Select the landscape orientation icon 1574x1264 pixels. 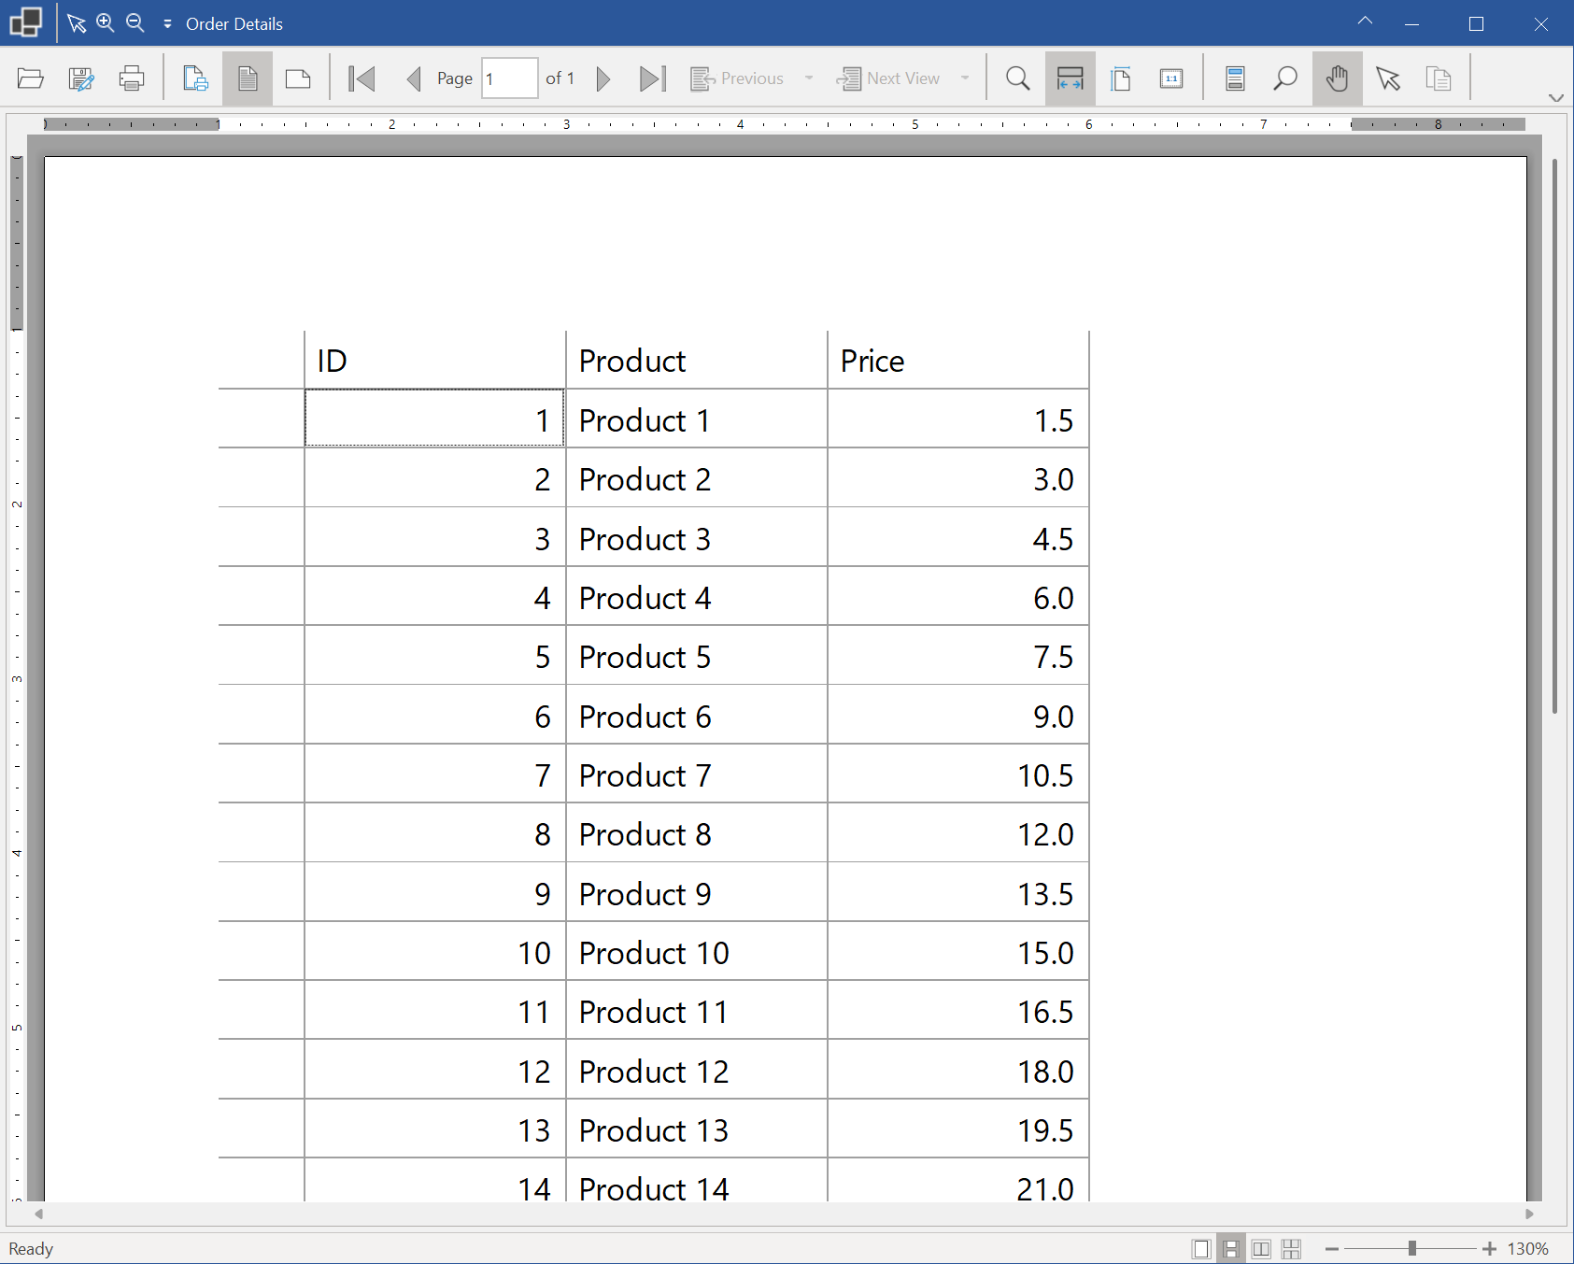[298, 78]
